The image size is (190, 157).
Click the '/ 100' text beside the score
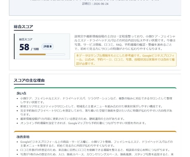click(x=35, y=49)
